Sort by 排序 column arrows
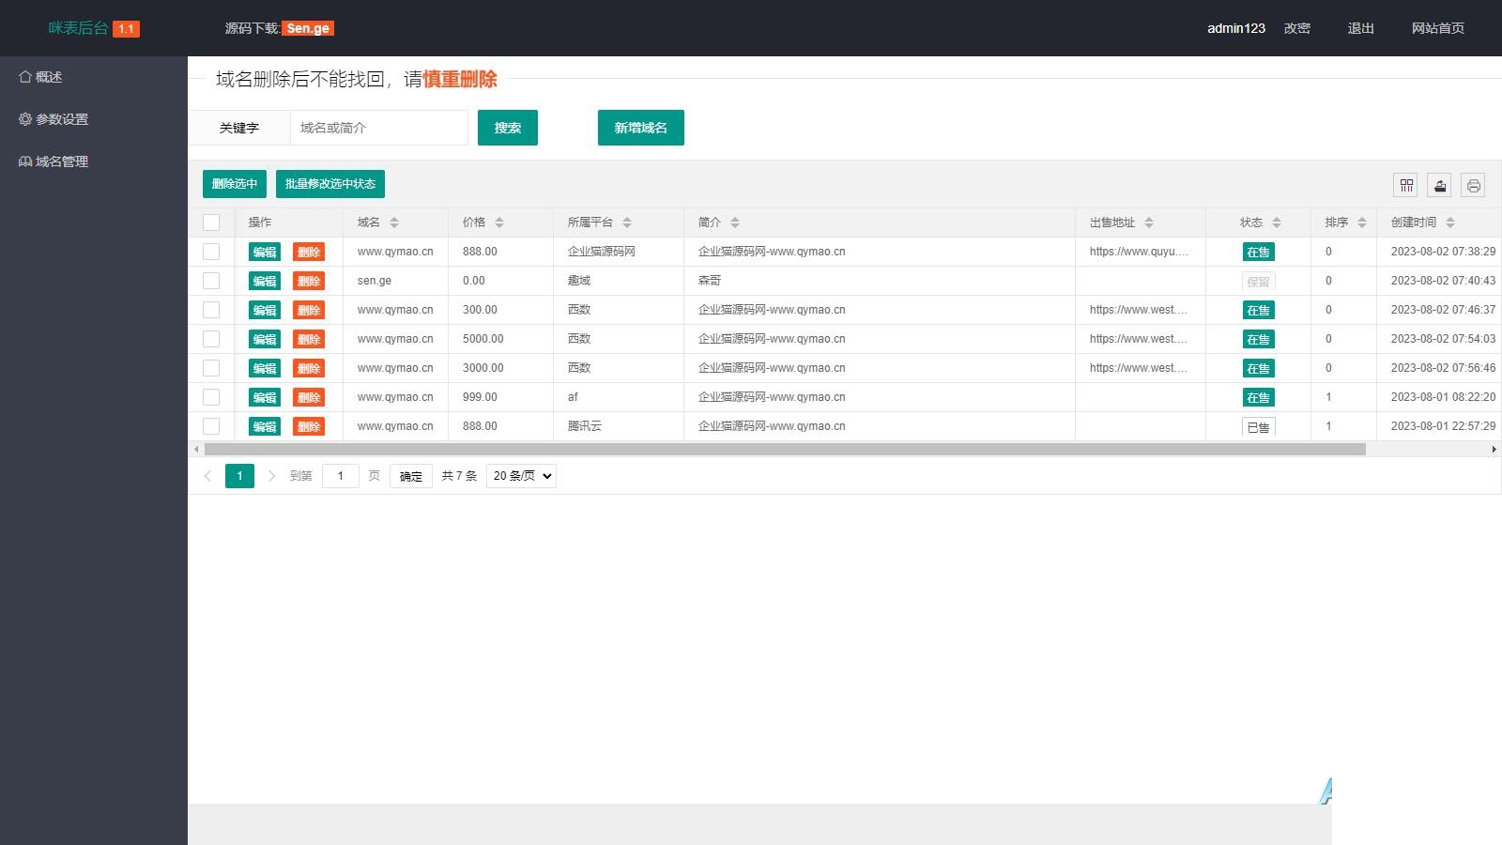This screenshot has width=1502, height=845. (x=1362, y=223)
